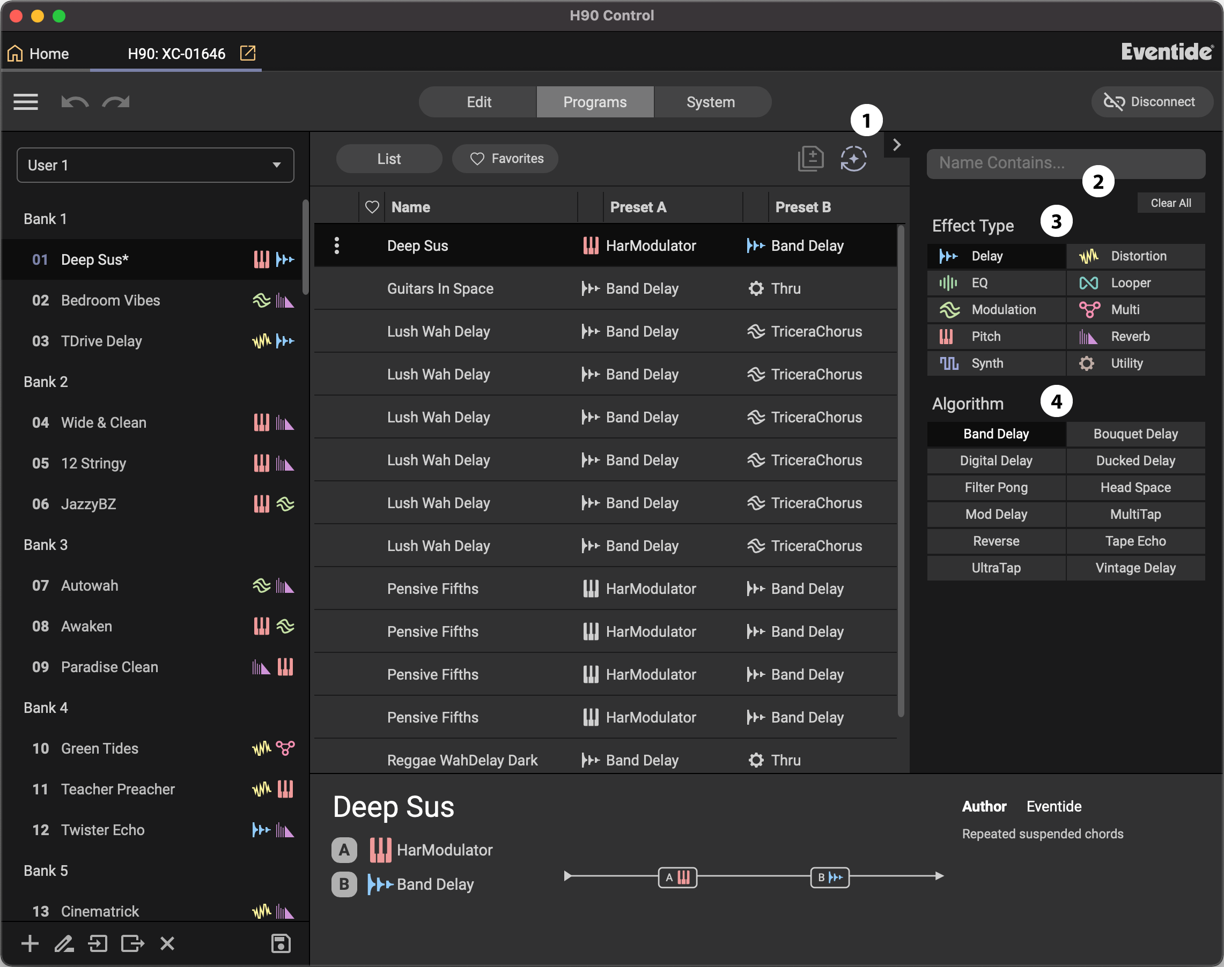Select Bouquet Delay algorithm
1224x967 pixels.
[x=1135, y=434]
